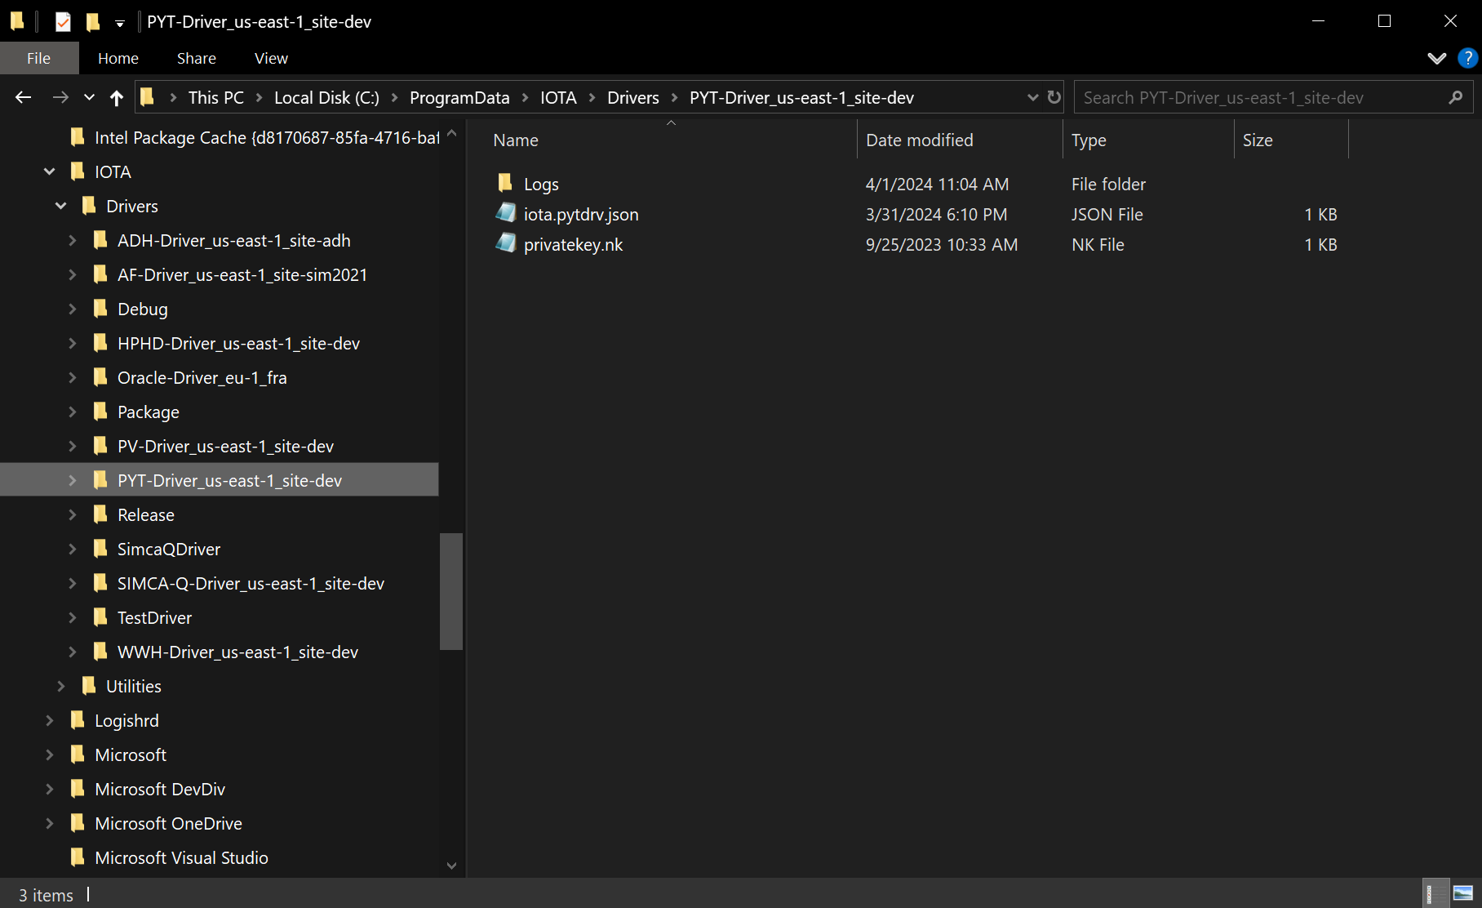This screenshot has height=908, width=1482.
Task: Click the iota.pytdrv.json file name
Action: tap(581, 214)
